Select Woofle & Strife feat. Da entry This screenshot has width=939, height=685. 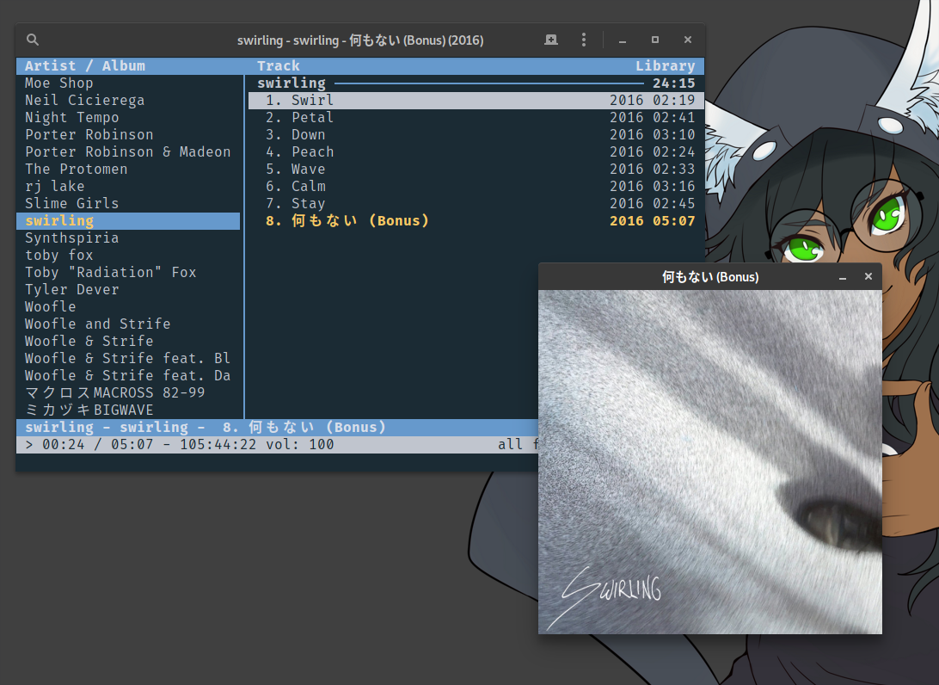click(x=127, y=375)
